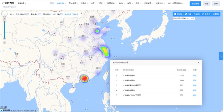Image resolution: width=223 pixels, height=112 pixels.
Task: Expand the 公司名 filter dropdown
Action: click(x=84, y=3)
